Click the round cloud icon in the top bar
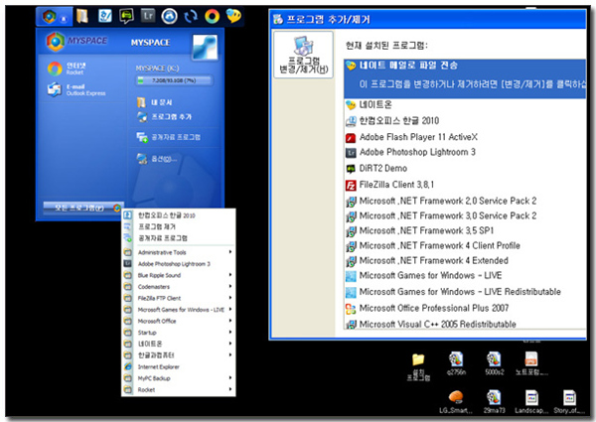 [169, 16]
